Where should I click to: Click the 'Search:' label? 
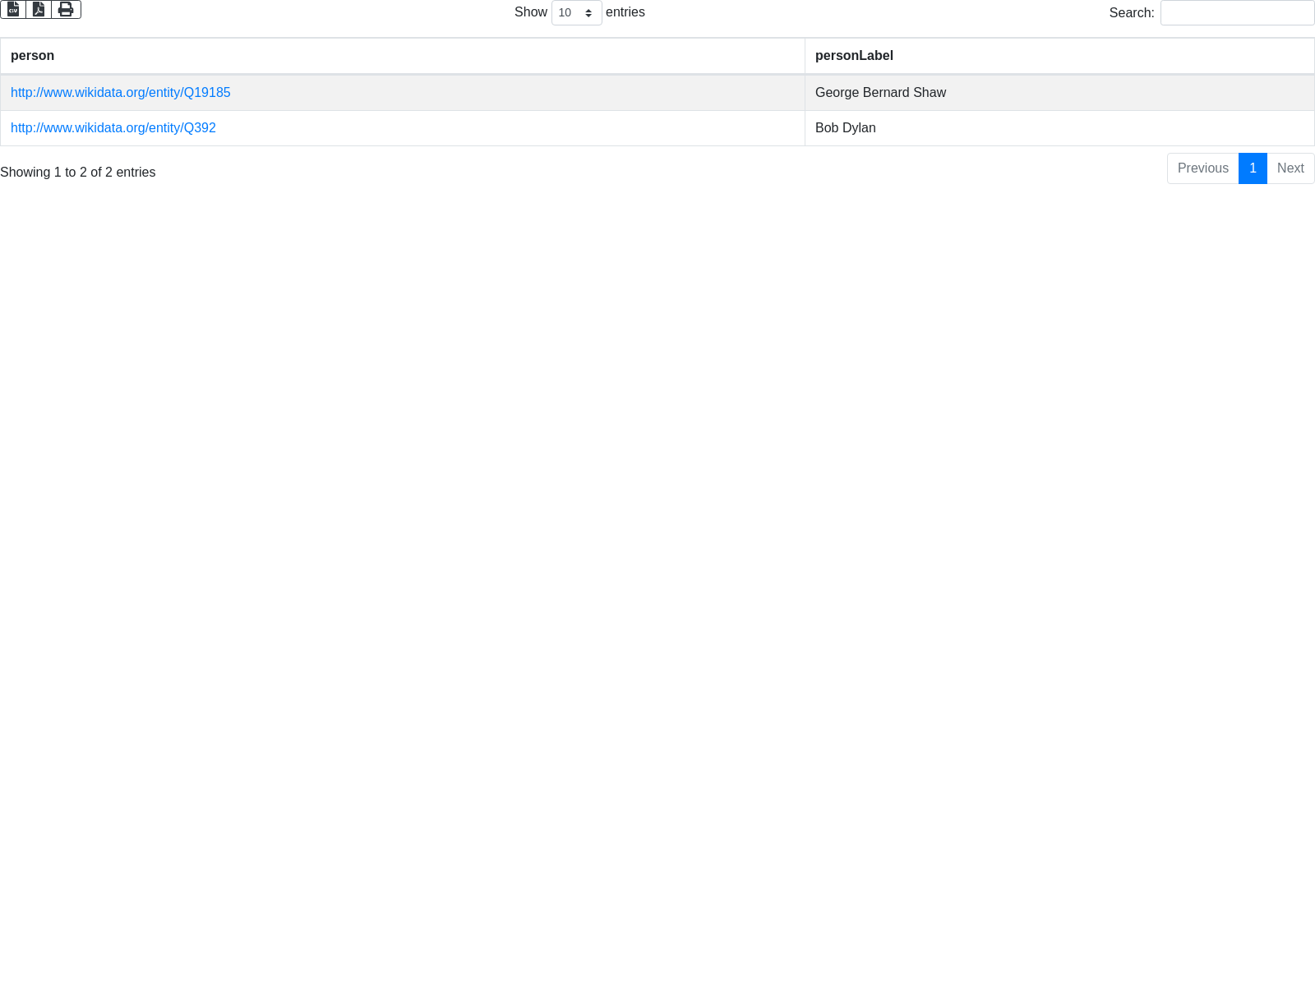tap(1131, 13)
